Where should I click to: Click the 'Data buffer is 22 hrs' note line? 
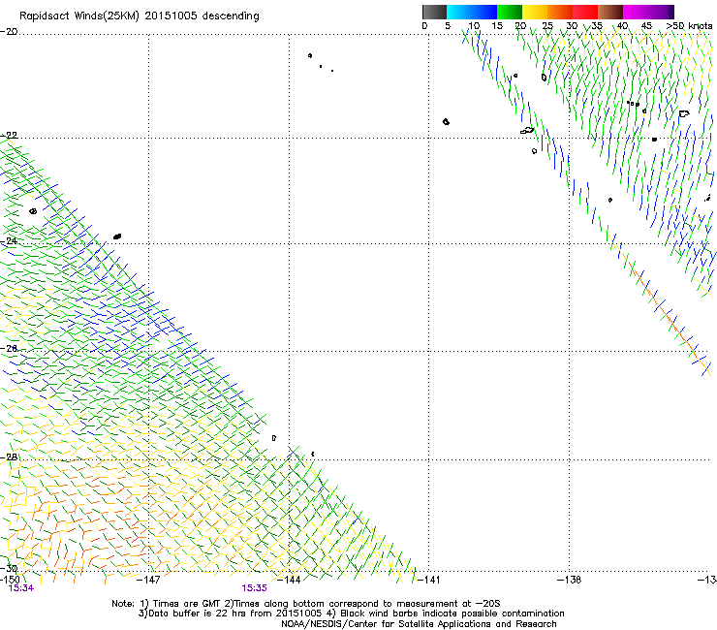351,614
